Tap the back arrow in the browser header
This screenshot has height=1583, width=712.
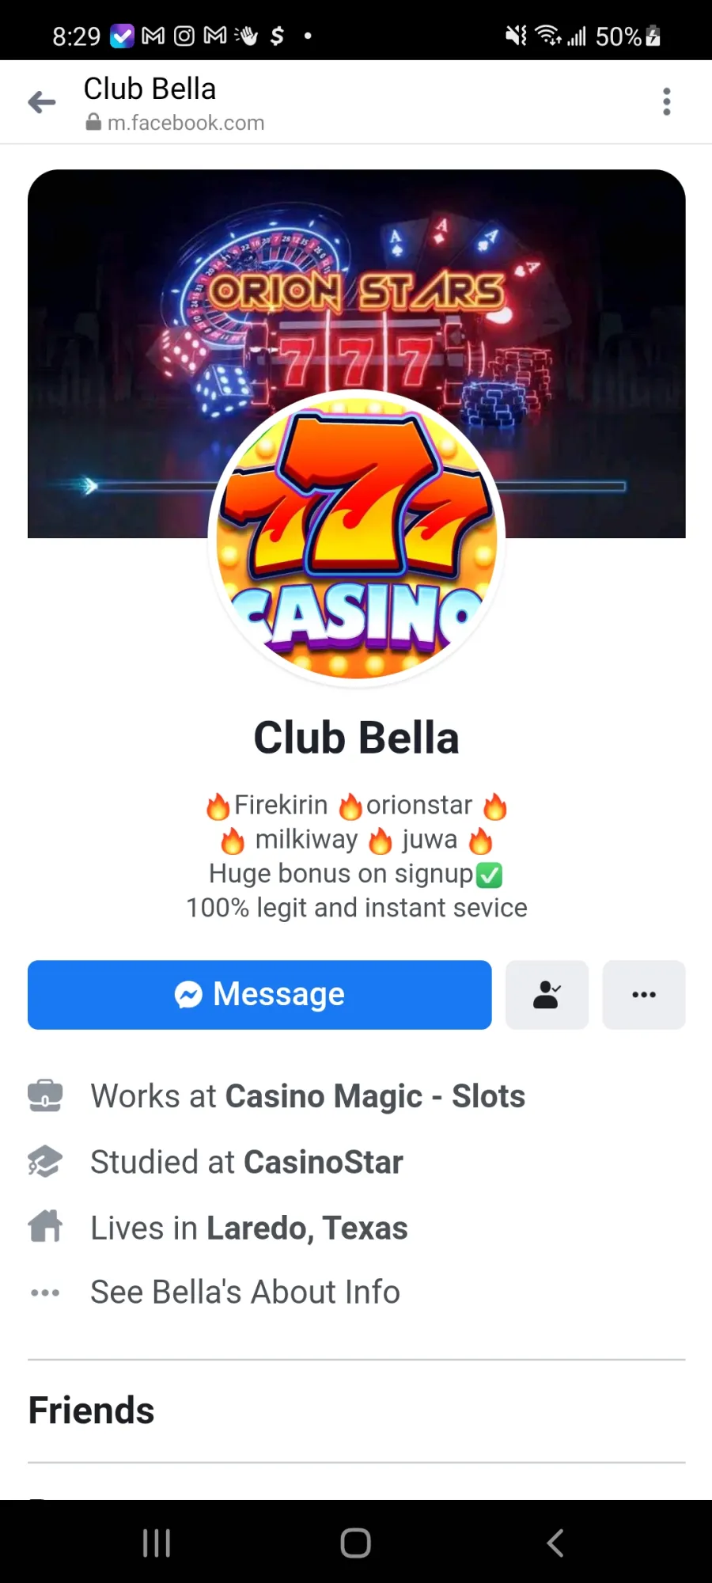pyautogui.click(x=42, y=102)
